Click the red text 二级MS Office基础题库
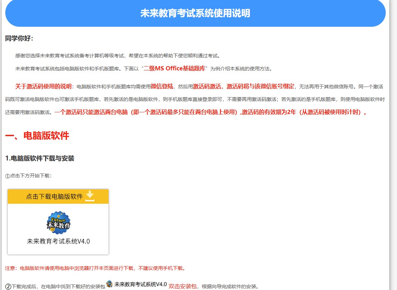The height and width of the screenshot is (290, 397). (174, 69)
